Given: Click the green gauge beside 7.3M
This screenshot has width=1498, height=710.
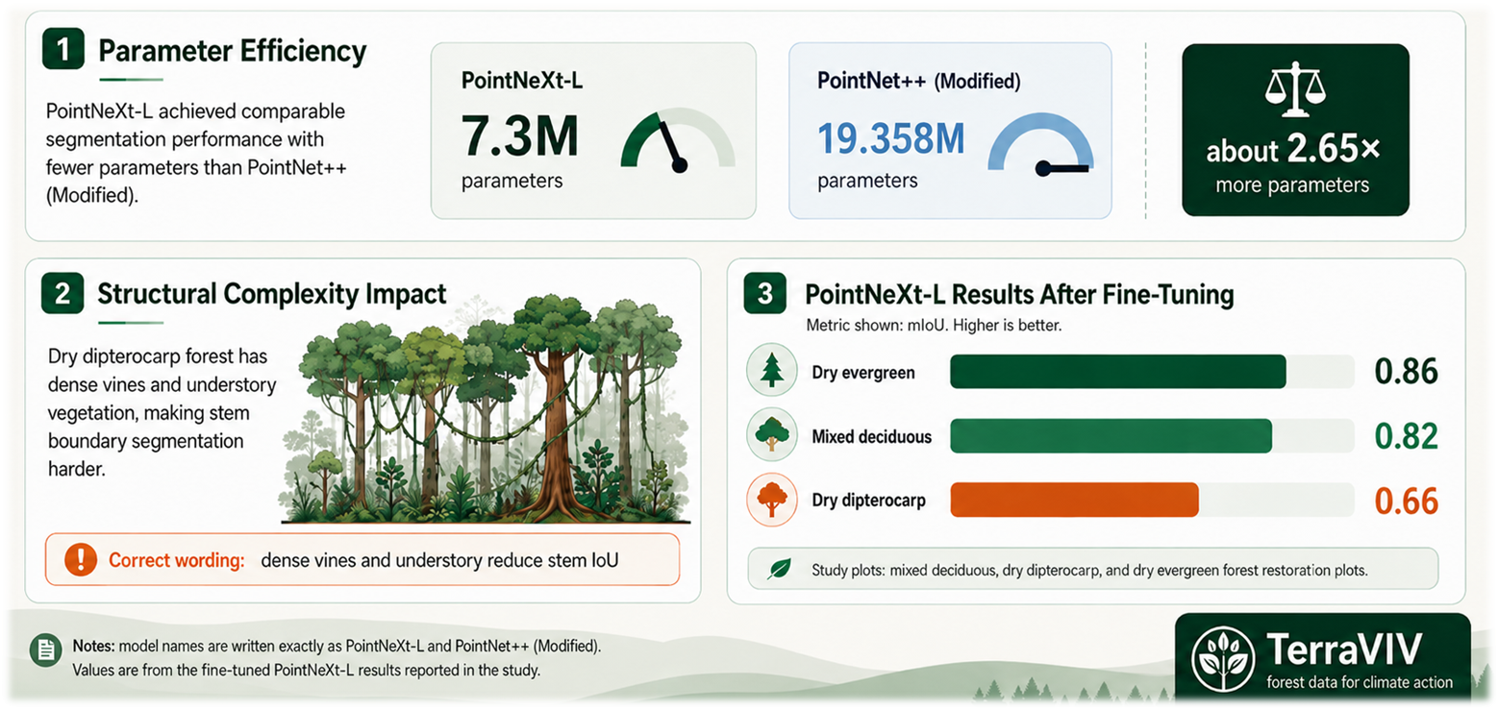Looking at the screenshot, I should (x=678, y=141).
